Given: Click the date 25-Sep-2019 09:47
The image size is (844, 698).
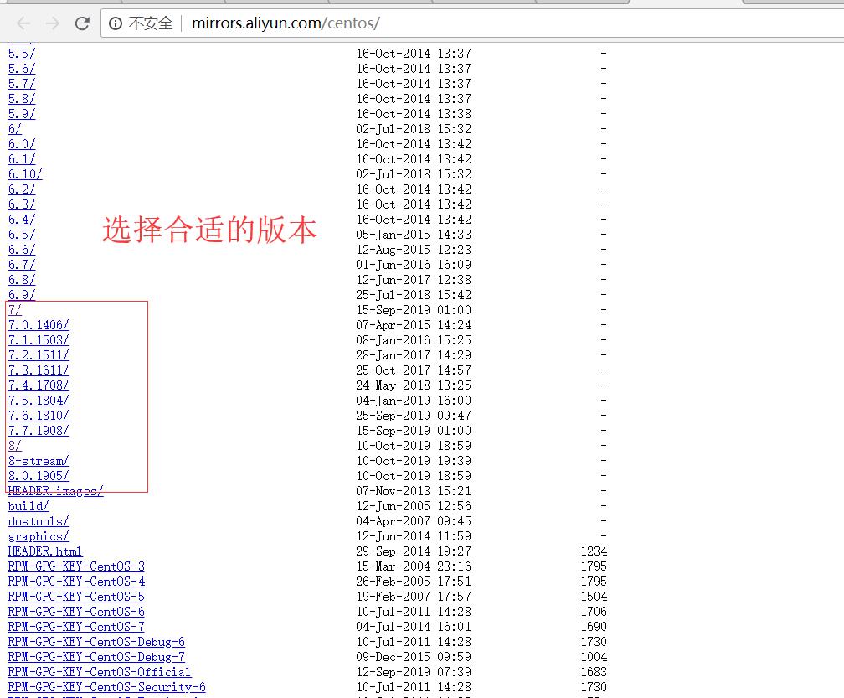Looking at the screenshot, I should tap(414, 416).
